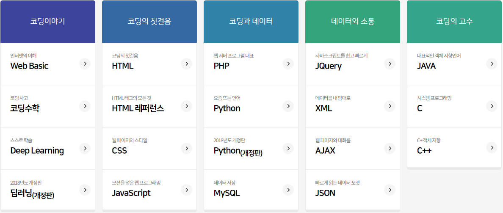Image resolution: width=503 pixels, height=213 pixels.
Task: Click the subtitle 모션을 넣은 웹 프로그래밍
Action: point(136,183)
